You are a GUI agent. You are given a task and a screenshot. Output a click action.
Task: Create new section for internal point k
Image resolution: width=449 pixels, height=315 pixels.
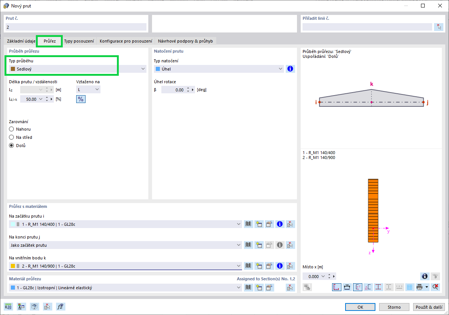pos(258,266)
